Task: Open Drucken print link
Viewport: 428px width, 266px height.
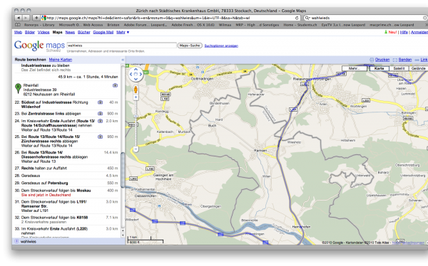Action: (x=382, y=60)
